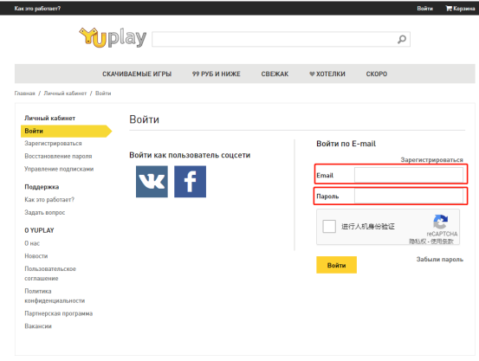Open the О нас sidebar link
Image resolution: width=479 pixels, height=361 pixels.
tap(32, 243)
